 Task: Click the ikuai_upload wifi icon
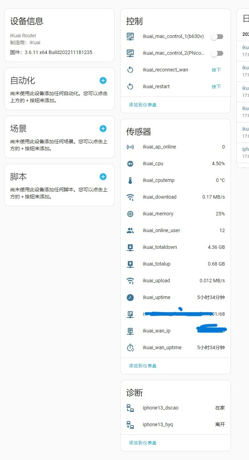[x=130, y=281]
